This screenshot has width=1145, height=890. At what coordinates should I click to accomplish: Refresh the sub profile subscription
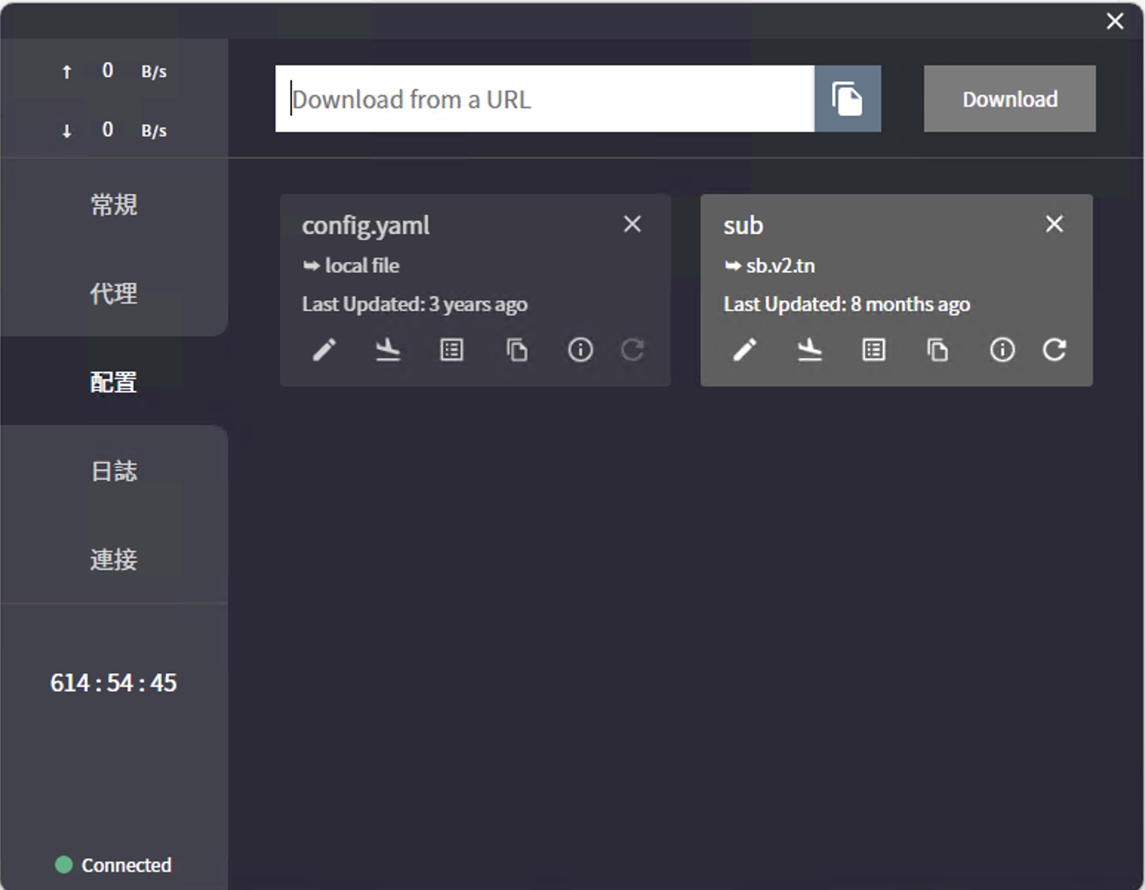(x=1055, y=349)
